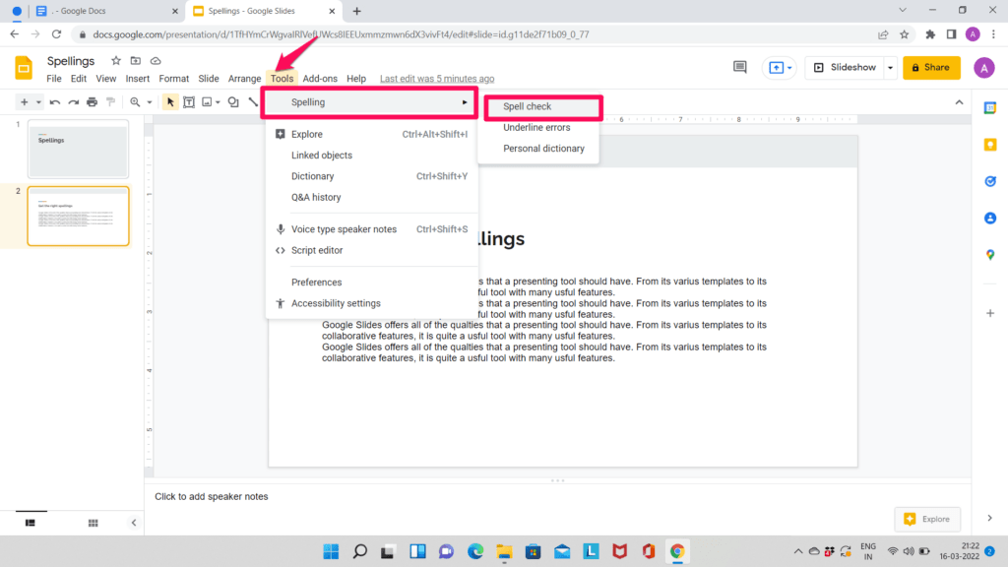Open the zoom level dropdown
1008x567 pixels.
(149, 101)
